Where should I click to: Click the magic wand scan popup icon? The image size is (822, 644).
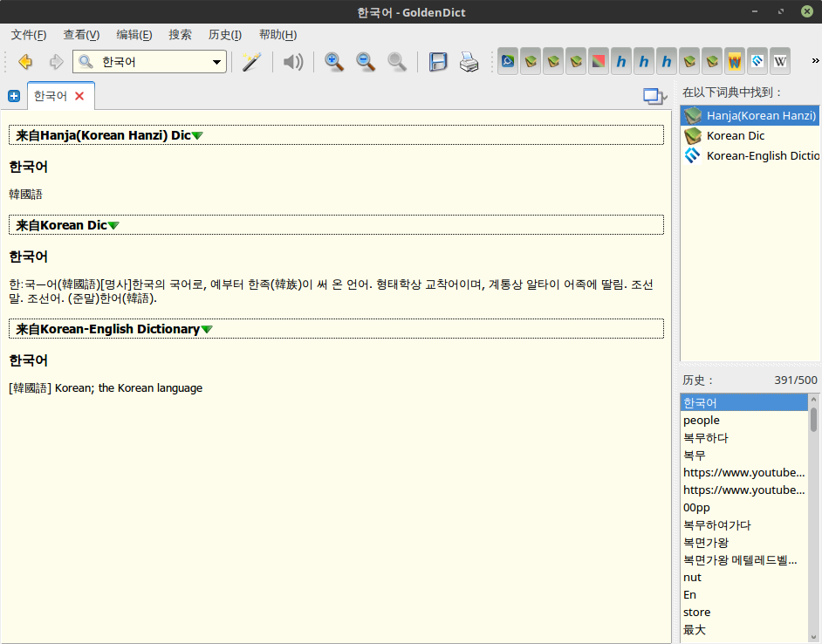click(x=251, y=61)
